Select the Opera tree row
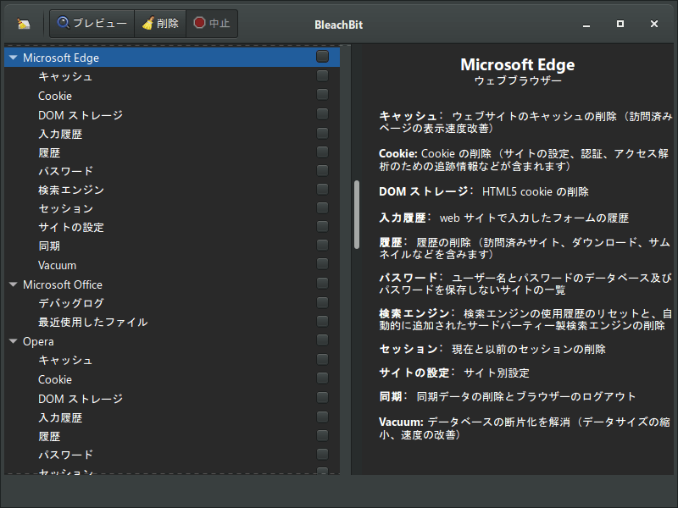 click(x=172, y=341)
